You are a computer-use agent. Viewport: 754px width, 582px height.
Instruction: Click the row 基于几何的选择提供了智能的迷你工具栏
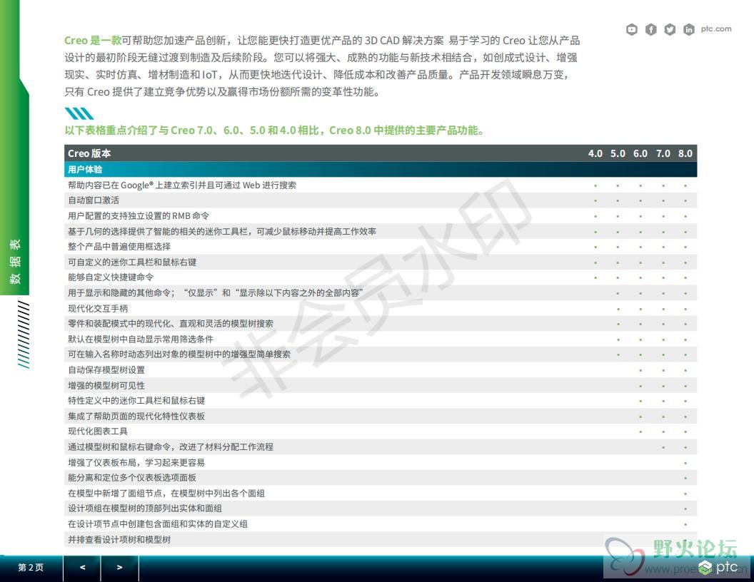coord(381,232)
